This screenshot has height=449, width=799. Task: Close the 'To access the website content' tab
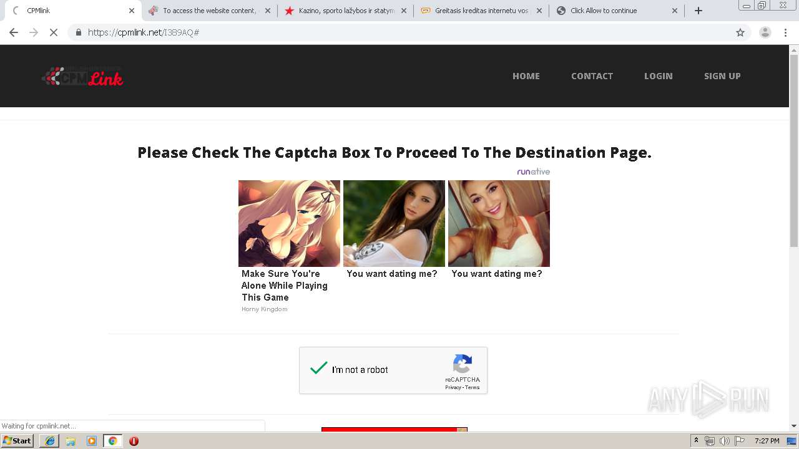(268, 11)
